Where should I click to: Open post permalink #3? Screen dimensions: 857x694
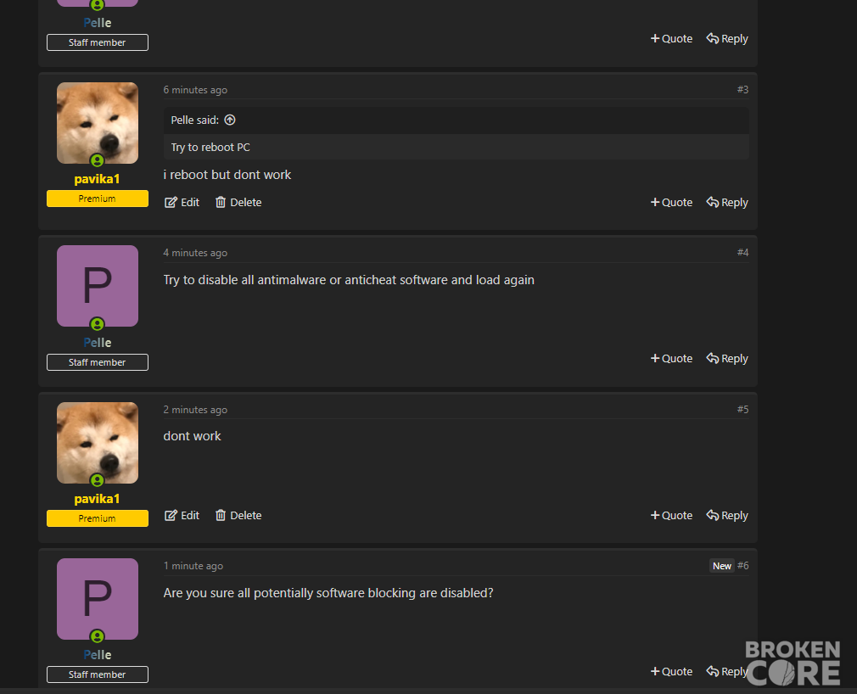coord(742,89)
